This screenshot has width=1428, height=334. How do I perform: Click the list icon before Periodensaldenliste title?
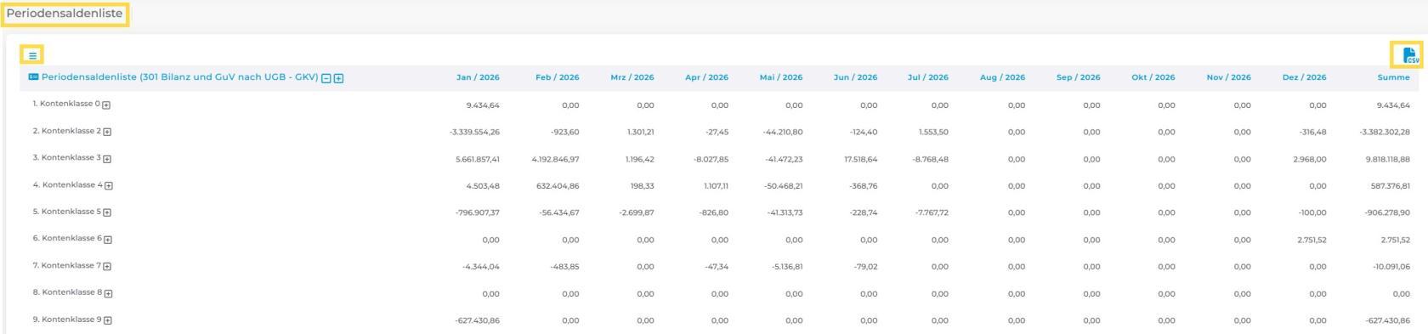coord(34,77)
